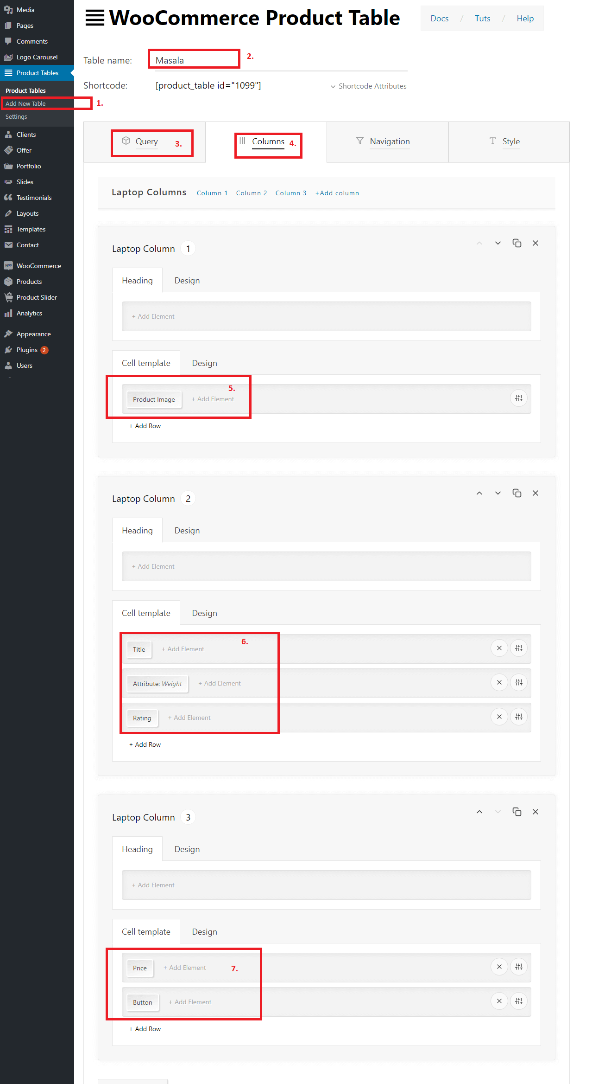The width and height of the screenshot is (592, 1084).
Task: Open settings for Title row
Action: coord(519,648)
